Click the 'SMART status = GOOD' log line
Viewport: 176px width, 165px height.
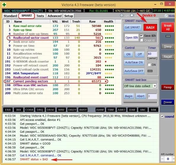(x=35, y=144)
